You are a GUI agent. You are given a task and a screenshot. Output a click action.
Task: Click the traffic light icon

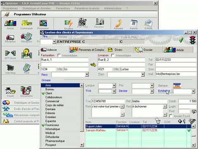tap(192, 40)
